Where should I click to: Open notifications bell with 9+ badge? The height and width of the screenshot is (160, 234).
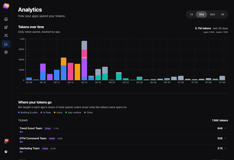pos(6,141)
